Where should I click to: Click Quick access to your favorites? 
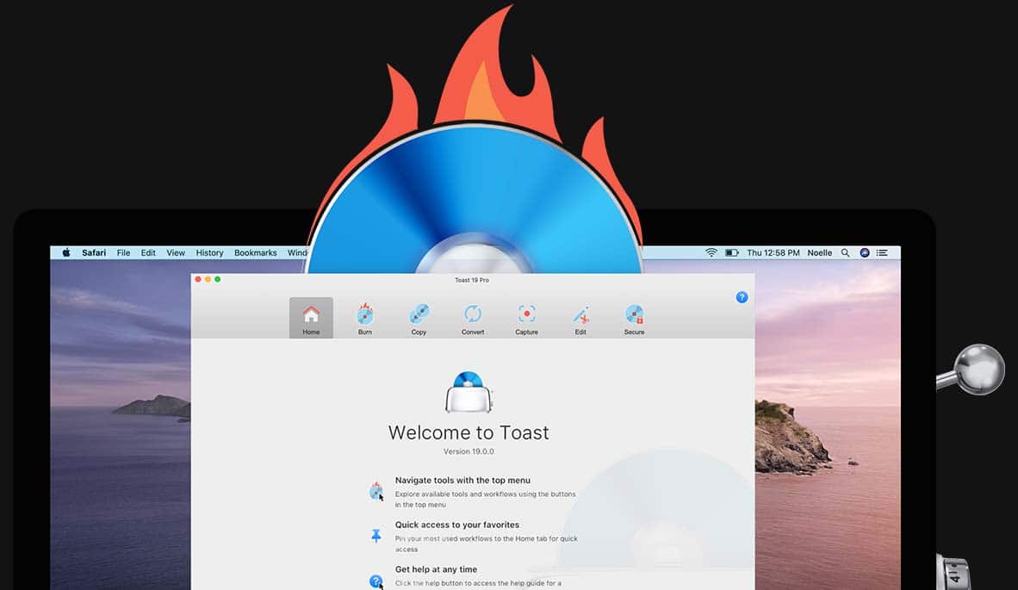457,525
